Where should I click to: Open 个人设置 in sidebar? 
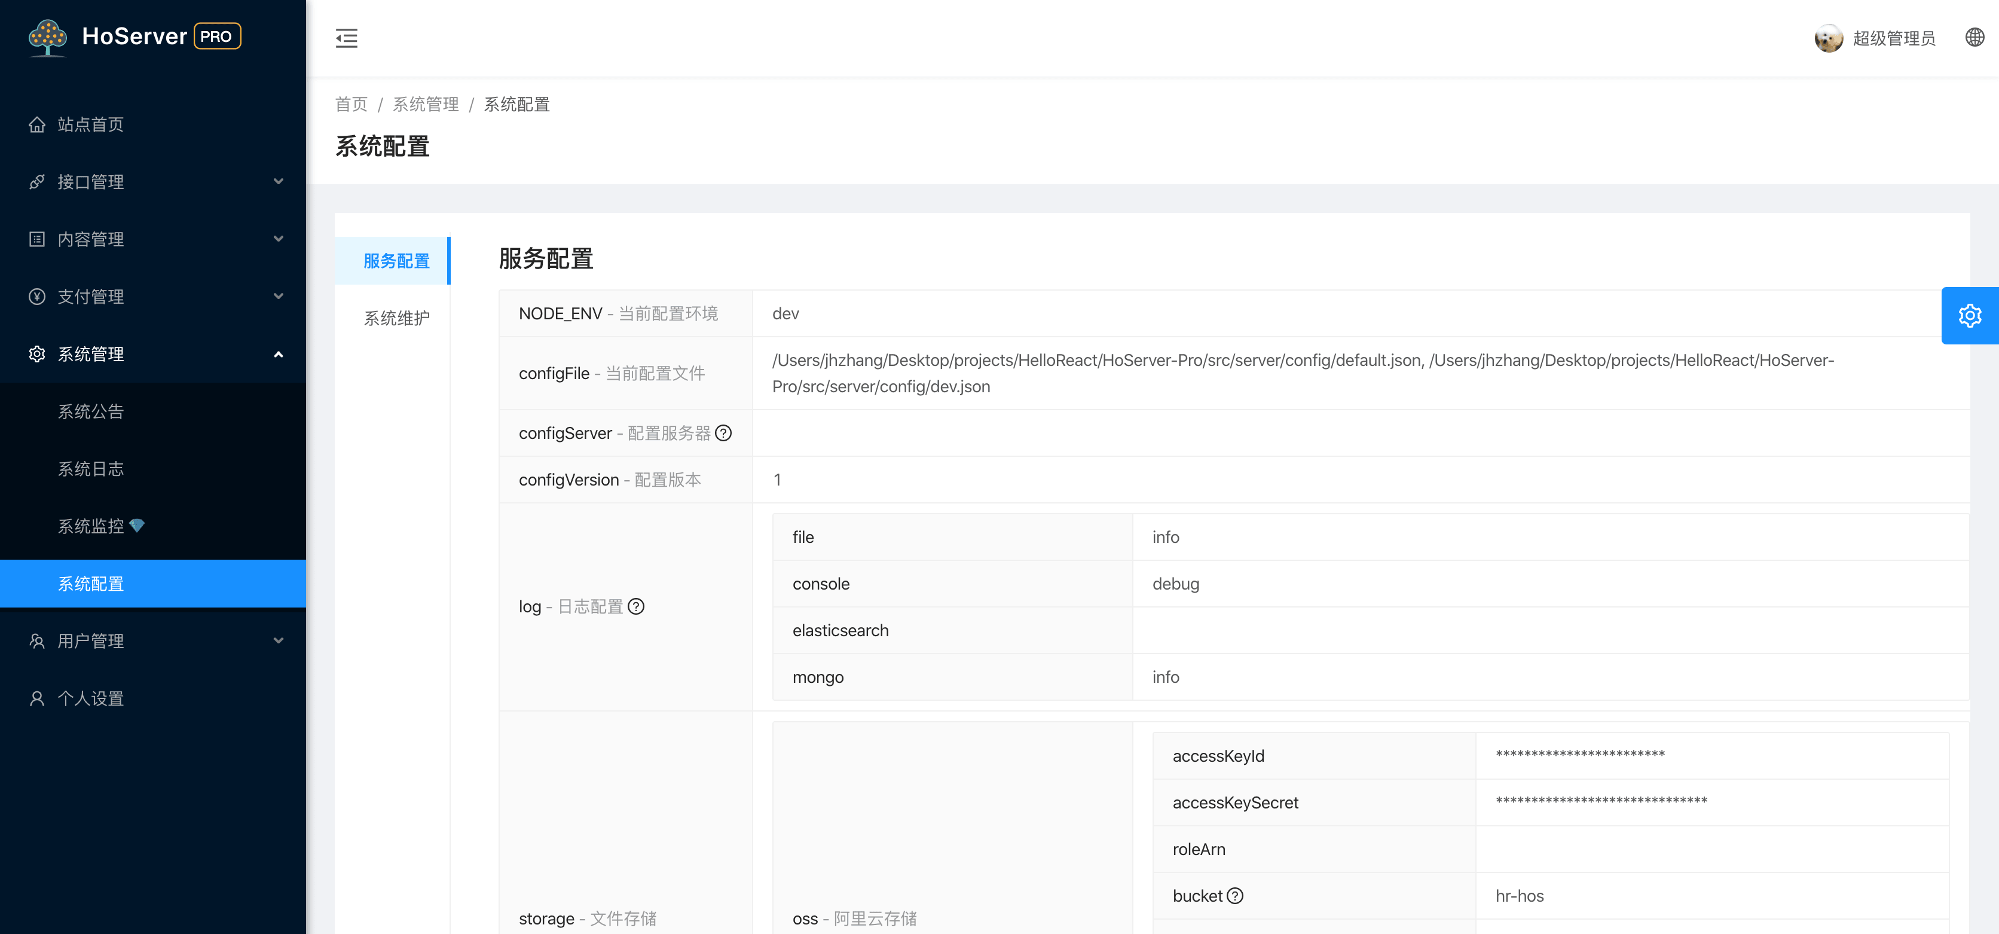pos(153,699)
